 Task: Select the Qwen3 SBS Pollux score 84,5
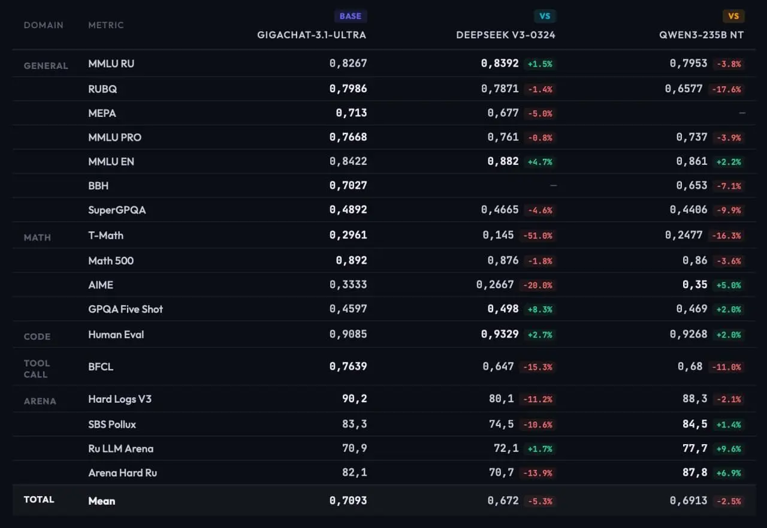[695, 424]
